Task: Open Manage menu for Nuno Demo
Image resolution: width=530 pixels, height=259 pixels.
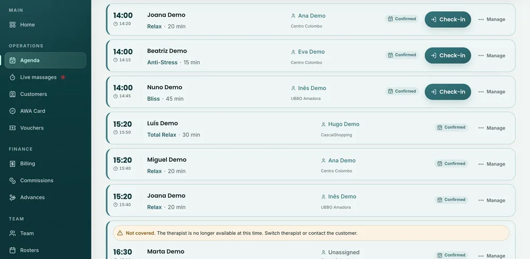Action: (492, 92)
